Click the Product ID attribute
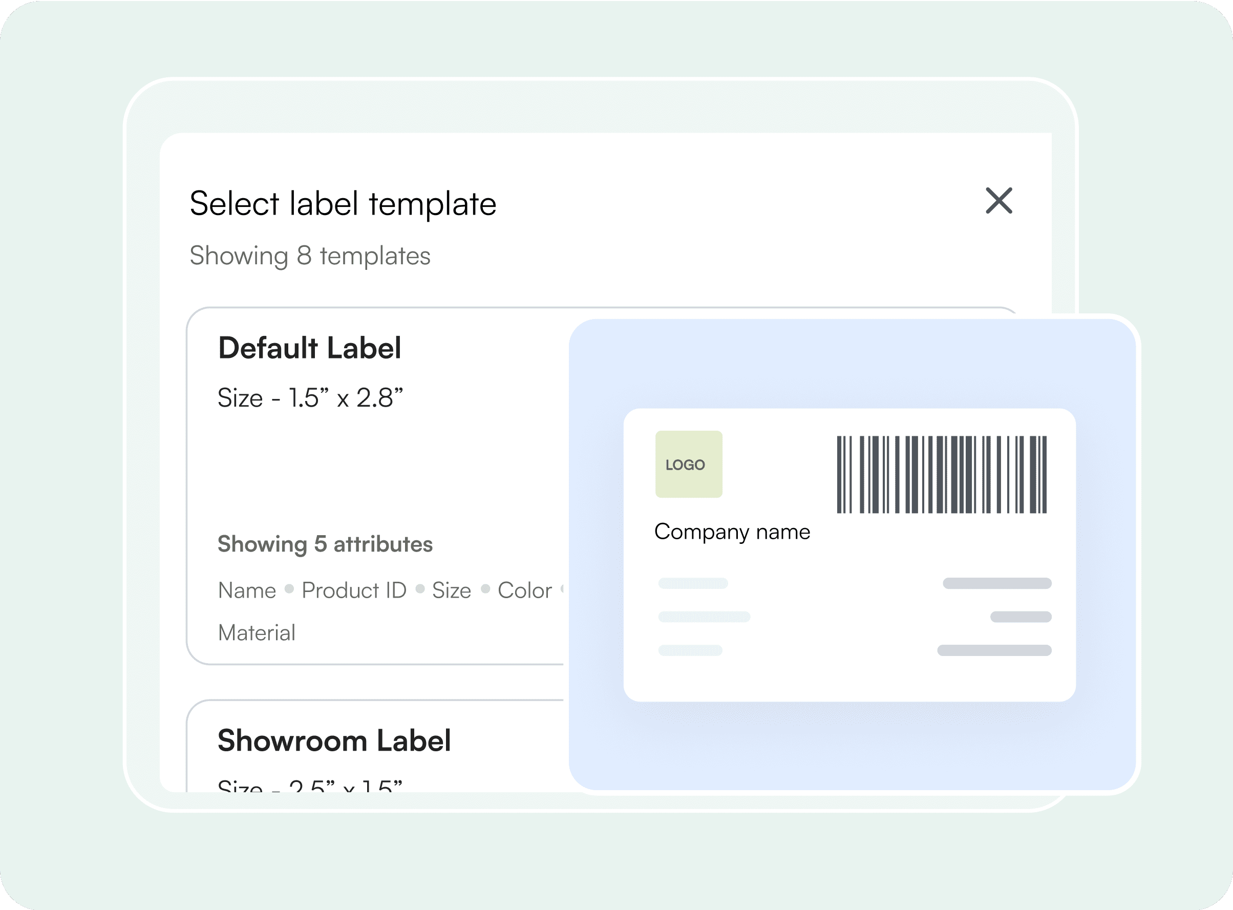 [353, 590]
